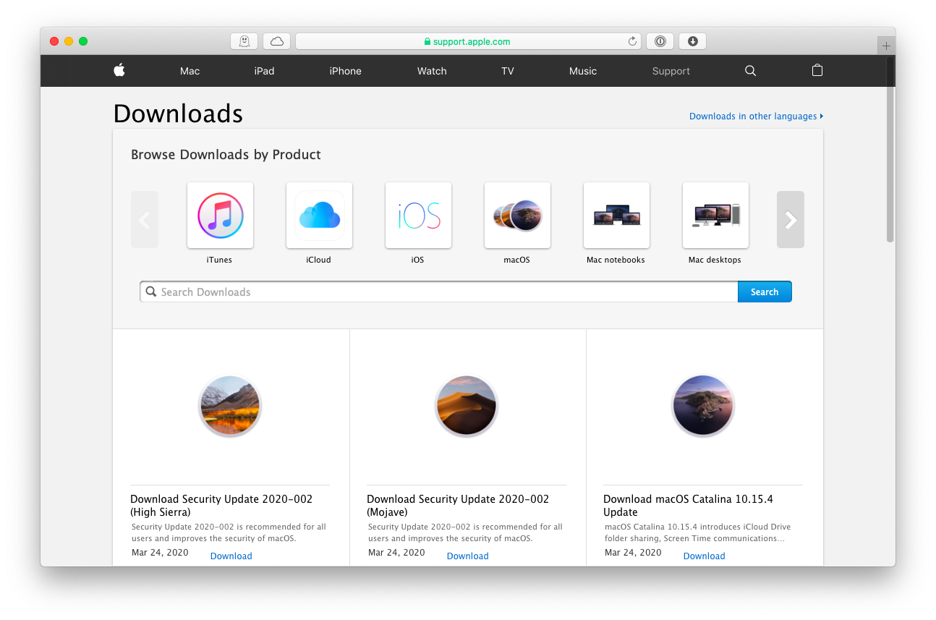Viewport: 936px width, 620px height.
Task: Reload the page with the refresh icon
Action: [x=632, y=41]
